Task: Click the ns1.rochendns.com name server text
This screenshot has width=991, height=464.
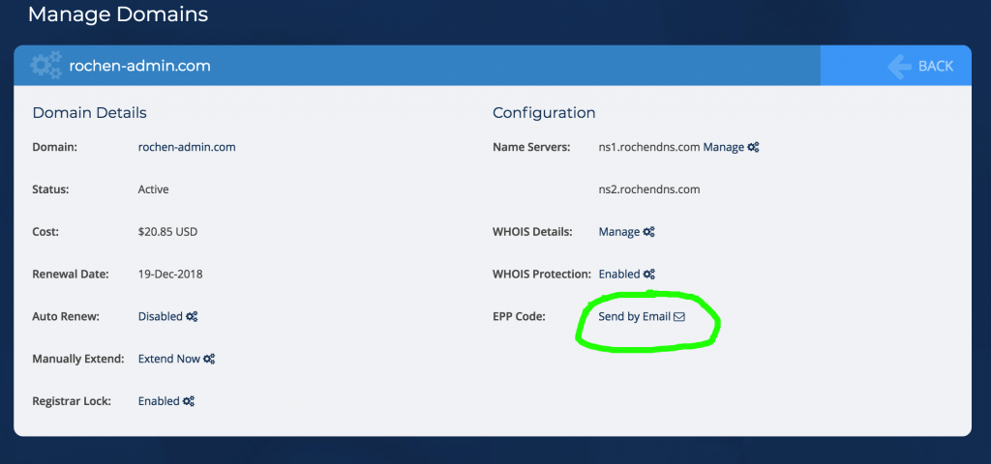Action: (649, 147)
